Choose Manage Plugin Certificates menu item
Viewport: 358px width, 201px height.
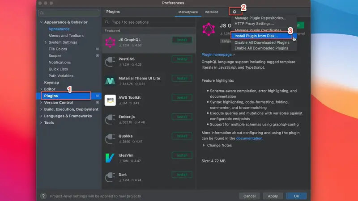258,30
